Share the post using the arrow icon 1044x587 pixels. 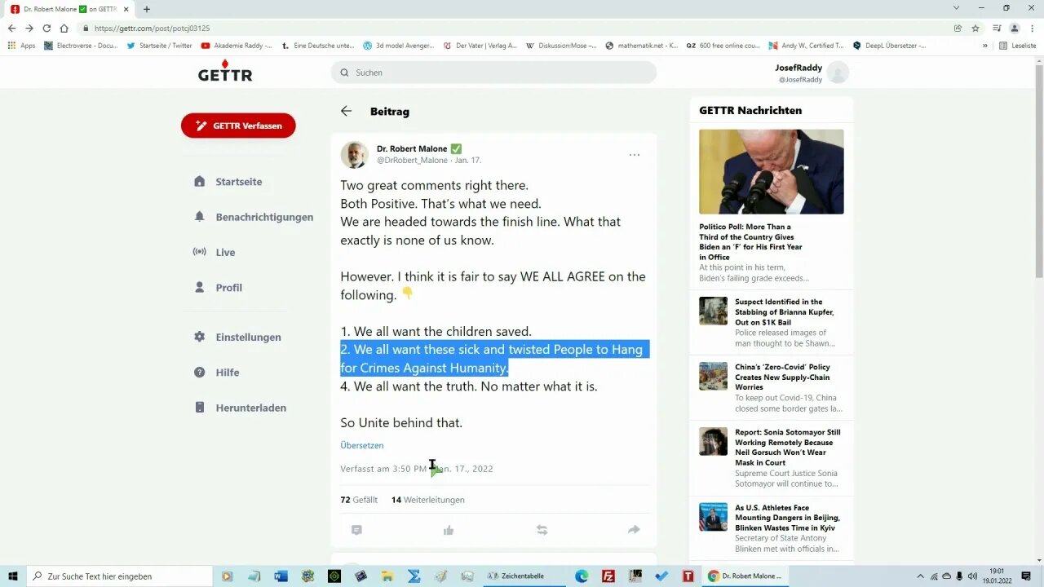634,530
